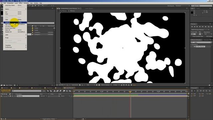Viewport: 213px width, 120px height.
Task: Click the Effects & Presets search field
Action: point(201,42)
